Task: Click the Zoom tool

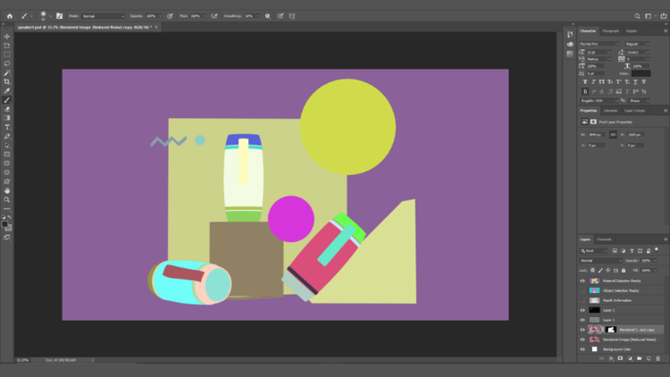Action: click(7, 199)
